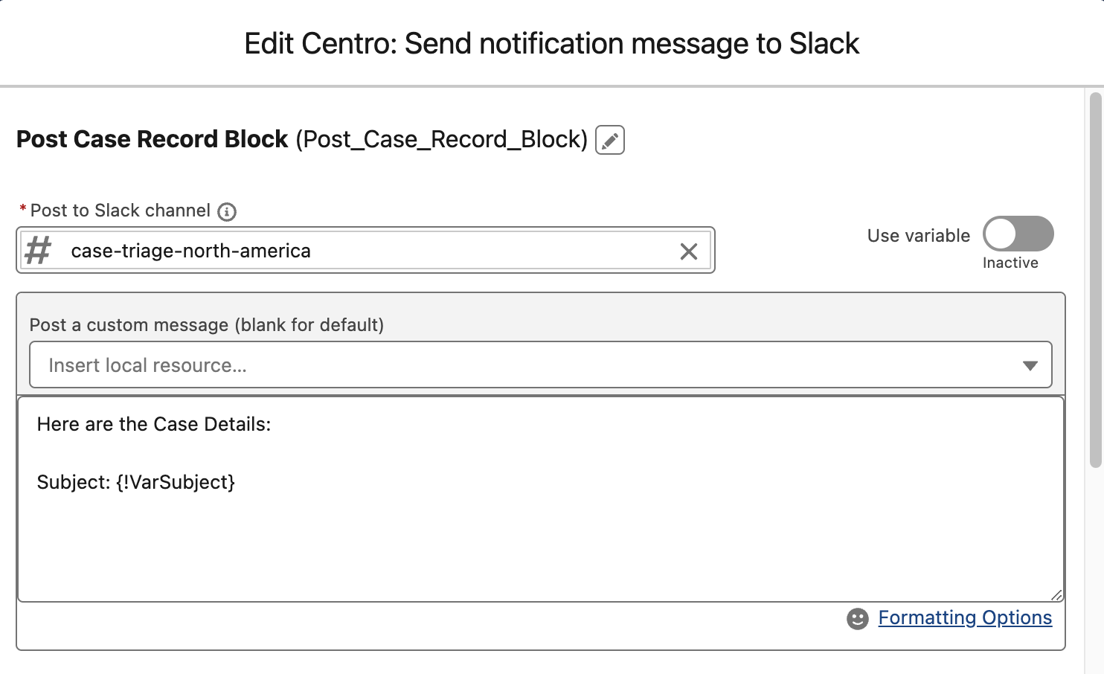
Task: Click the vertical scrollbar thumb
Action: pyautogui.click(x=1095, y=280)
